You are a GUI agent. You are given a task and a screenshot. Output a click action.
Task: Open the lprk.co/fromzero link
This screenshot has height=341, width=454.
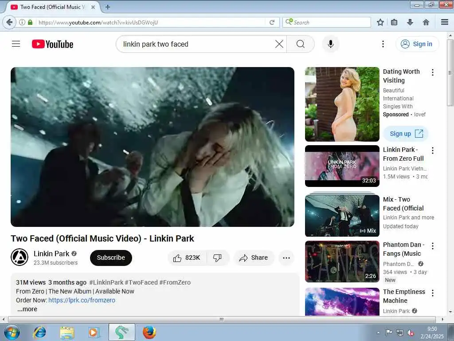(82, 300)
